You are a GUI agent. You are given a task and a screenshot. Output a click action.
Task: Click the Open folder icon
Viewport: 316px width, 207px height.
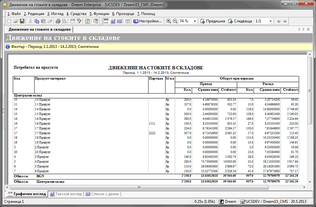click(16, 21)
